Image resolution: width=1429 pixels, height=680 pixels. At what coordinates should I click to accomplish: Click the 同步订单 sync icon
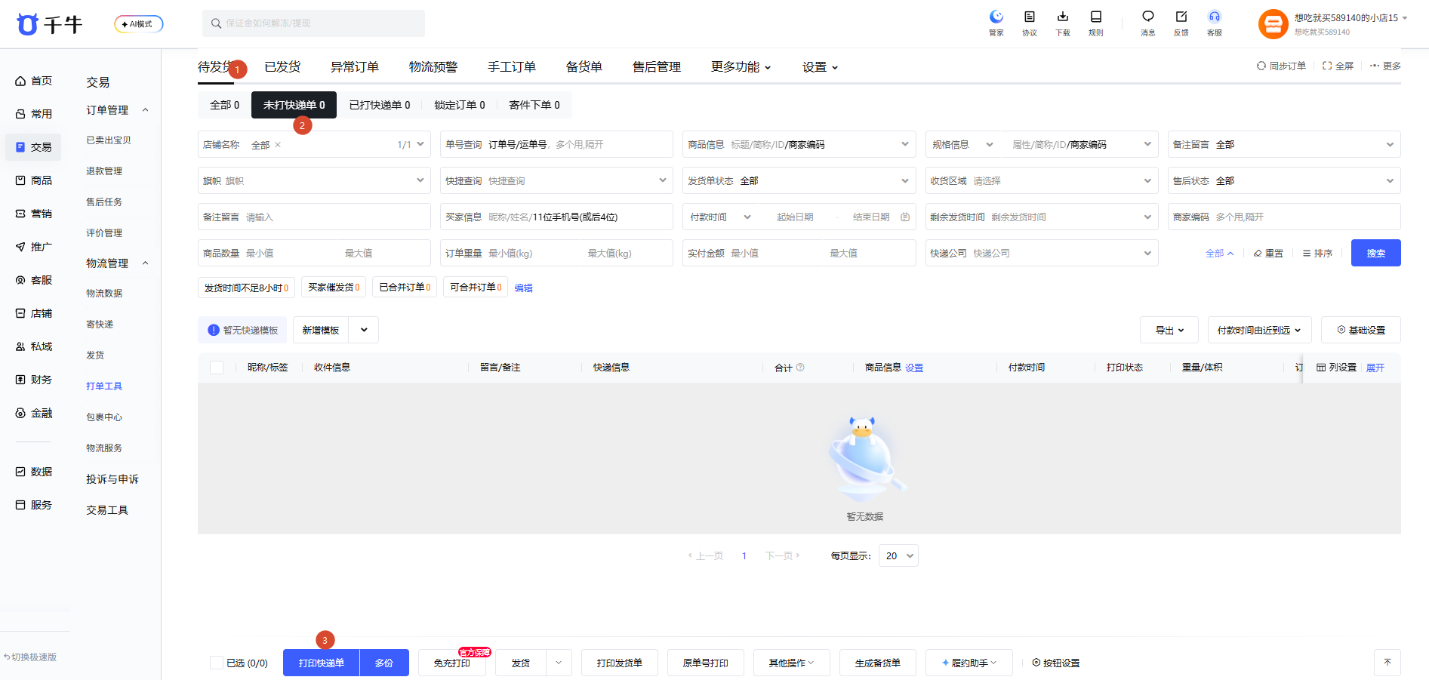(1261, 66)
